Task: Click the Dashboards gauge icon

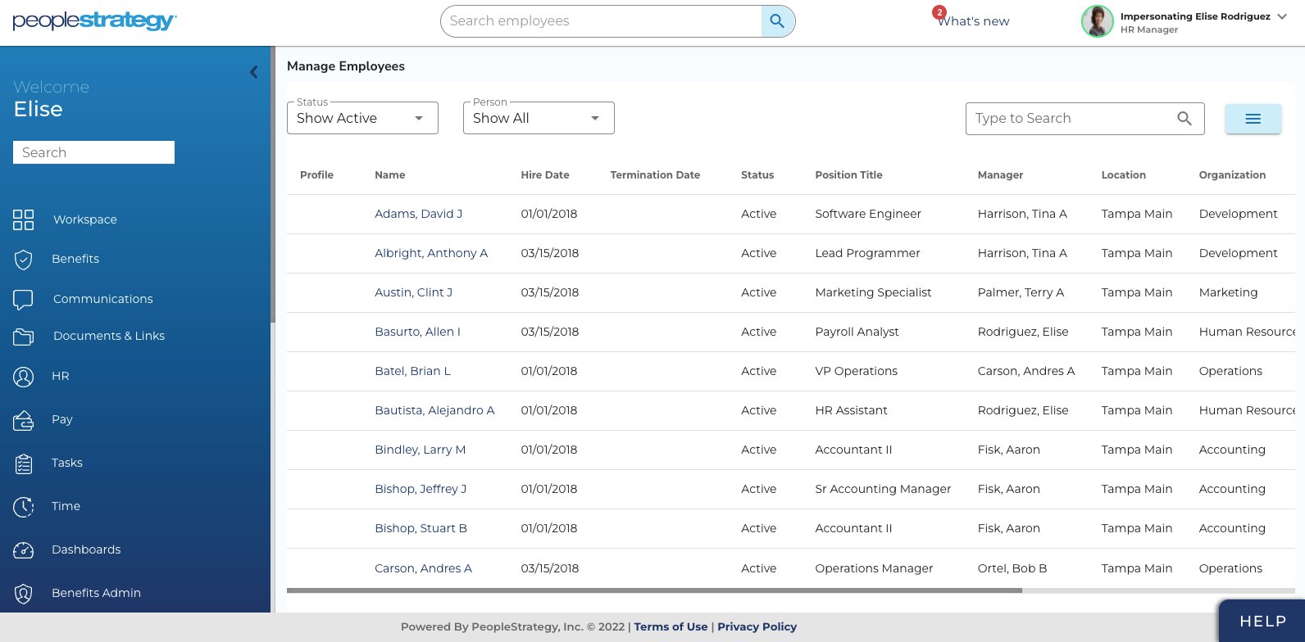Action: (24, 550)
